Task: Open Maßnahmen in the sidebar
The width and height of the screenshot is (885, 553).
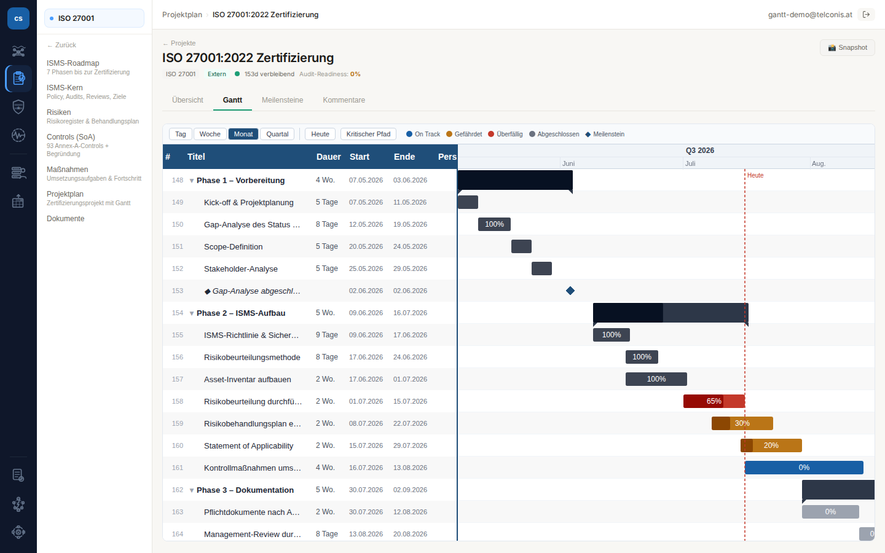Action: click(95, 174)
